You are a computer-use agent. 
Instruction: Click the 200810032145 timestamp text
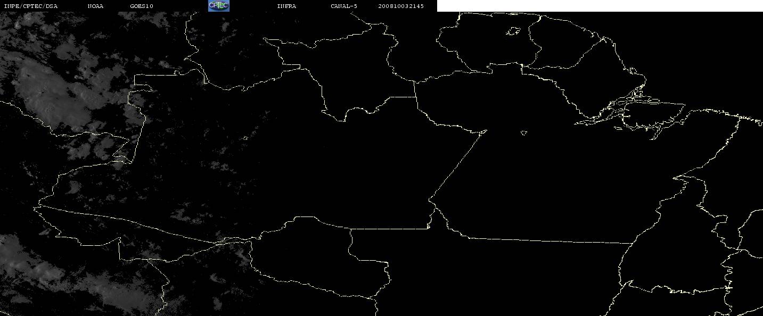click(401, 6)
